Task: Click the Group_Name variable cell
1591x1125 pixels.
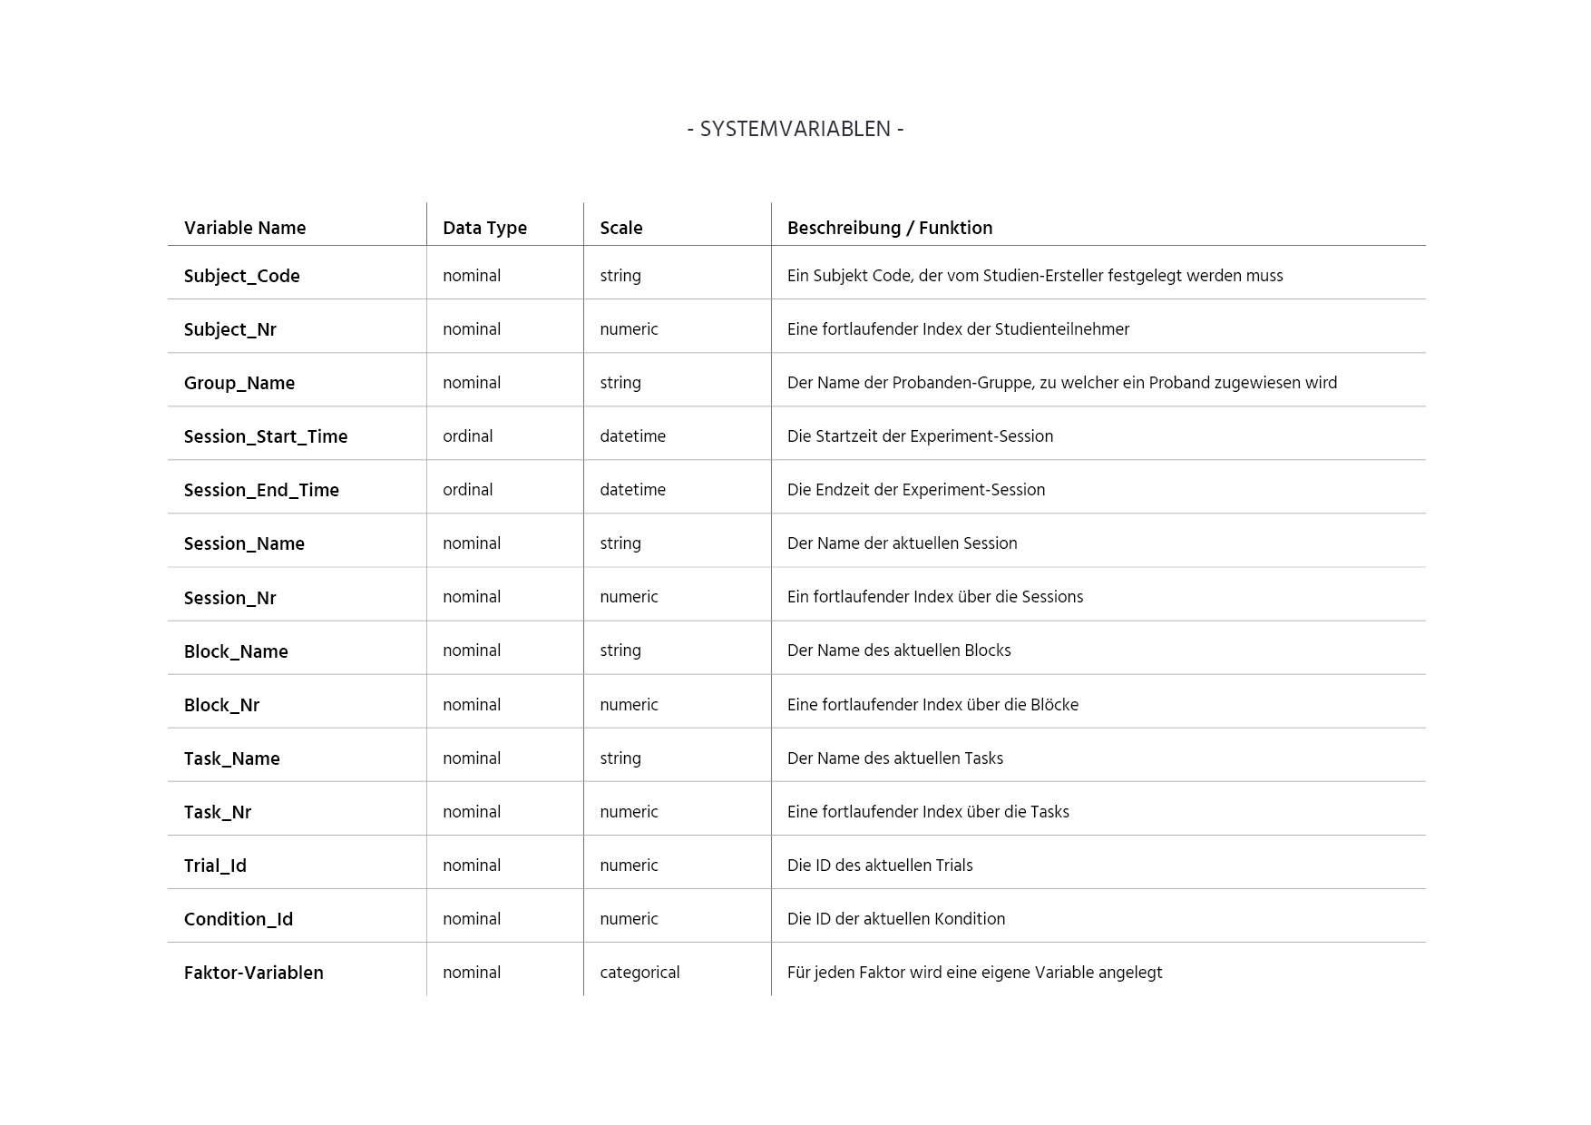Action: pos(239,383)
